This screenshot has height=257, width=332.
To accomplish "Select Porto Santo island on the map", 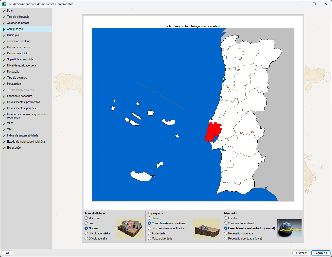I will coord(160,165).
